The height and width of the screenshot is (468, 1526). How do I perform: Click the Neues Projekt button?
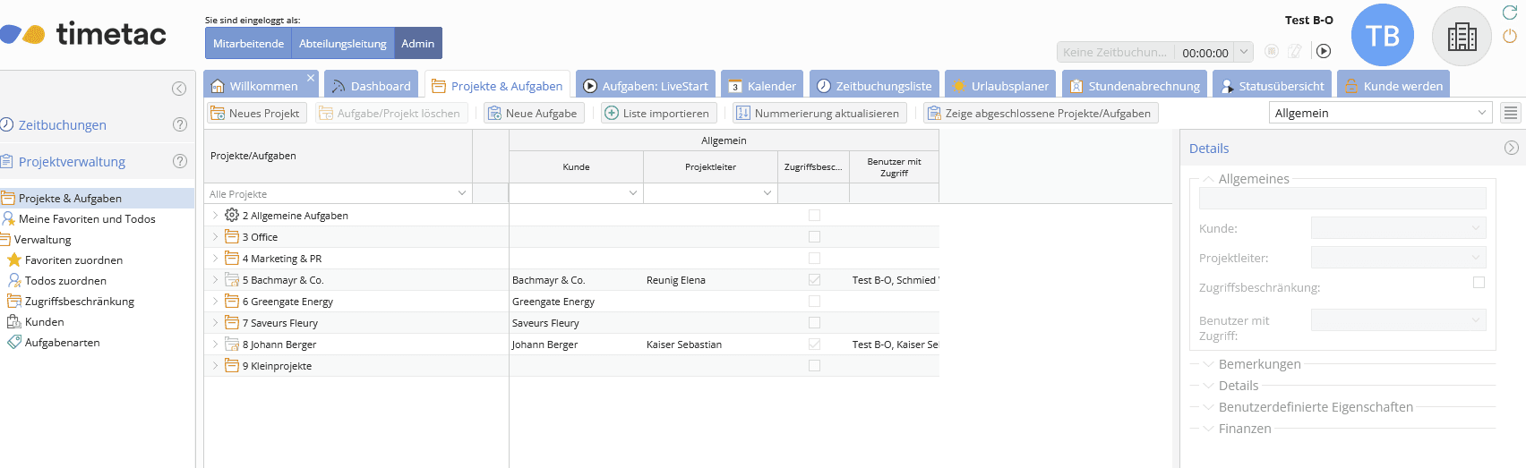pos(256,113)
